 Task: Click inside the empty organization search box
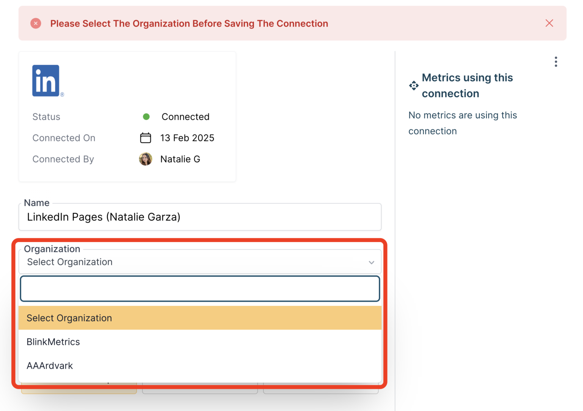(200, 288)
